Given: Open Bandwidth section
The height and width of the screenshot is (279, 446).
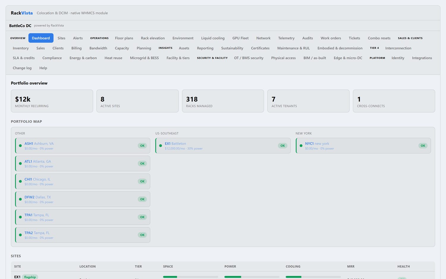Looking at the screenshot, I should click(98, 48).
